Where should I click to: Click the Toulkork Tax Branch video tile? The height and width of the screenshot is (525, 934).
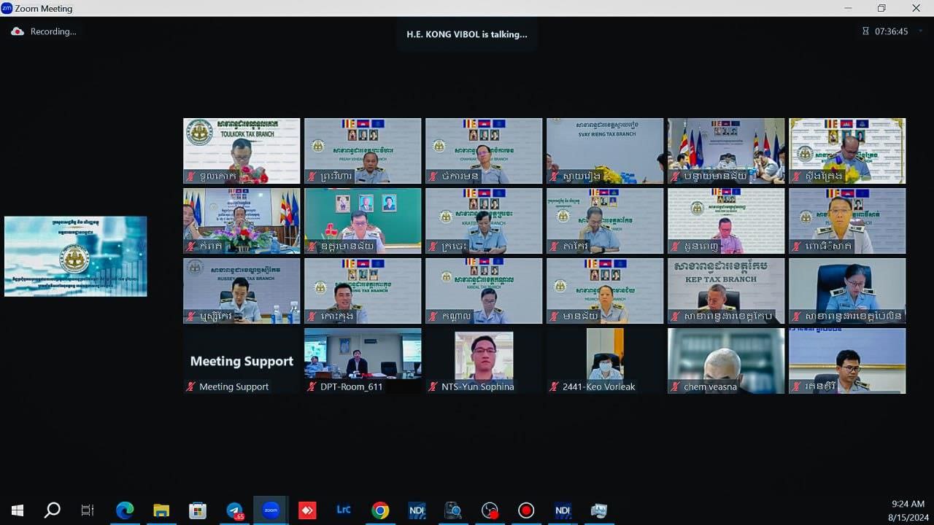241,150
